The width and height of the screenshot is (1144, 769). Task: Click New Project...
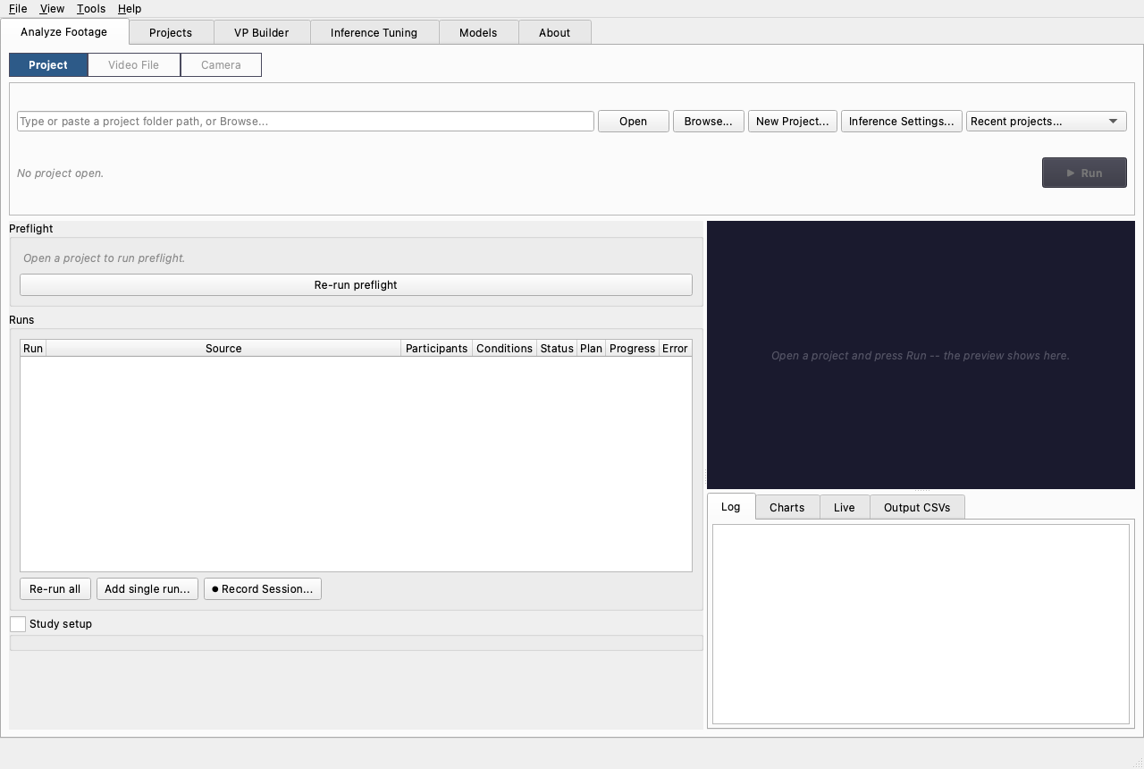tap(793, 122)
